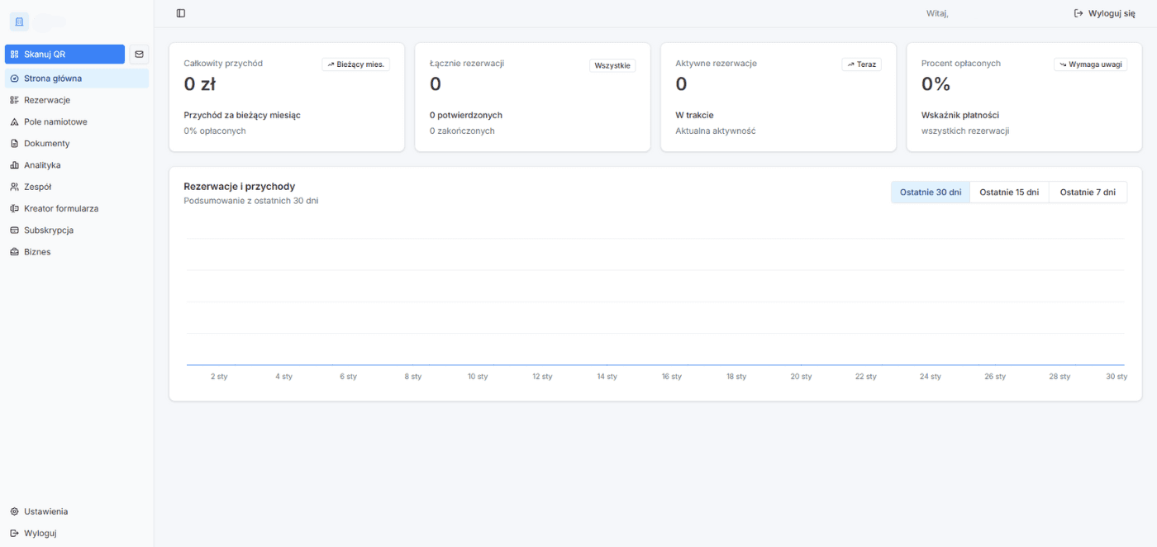Click Przychód za bieżący miesiąc text
This screenshot has height=547, width=1157.
242,116
